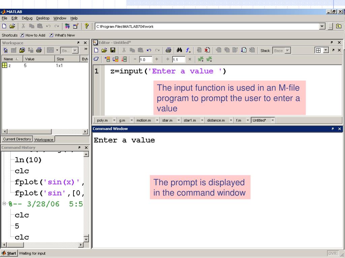Switch to the motion.m editor tab
This screenshot has width=345, height=258.
144,120
